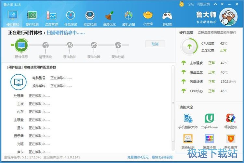Switch to the 硬件检测 tab
Image resolution: width=244 pixels, height=163 pixels.
(32, 18)
